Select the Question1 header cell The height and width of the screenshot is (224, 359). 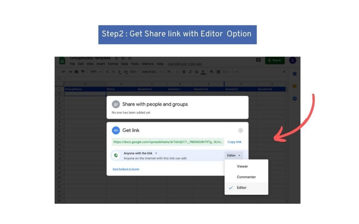152,89
